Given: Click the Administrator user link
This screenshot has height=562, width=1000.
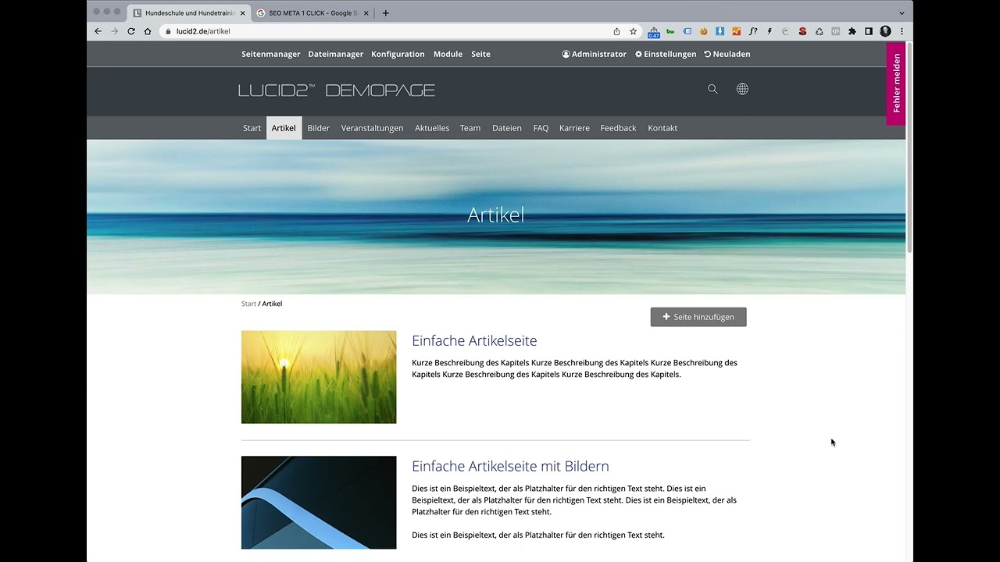Looking at the screenshot, I should tap(594, 54).
